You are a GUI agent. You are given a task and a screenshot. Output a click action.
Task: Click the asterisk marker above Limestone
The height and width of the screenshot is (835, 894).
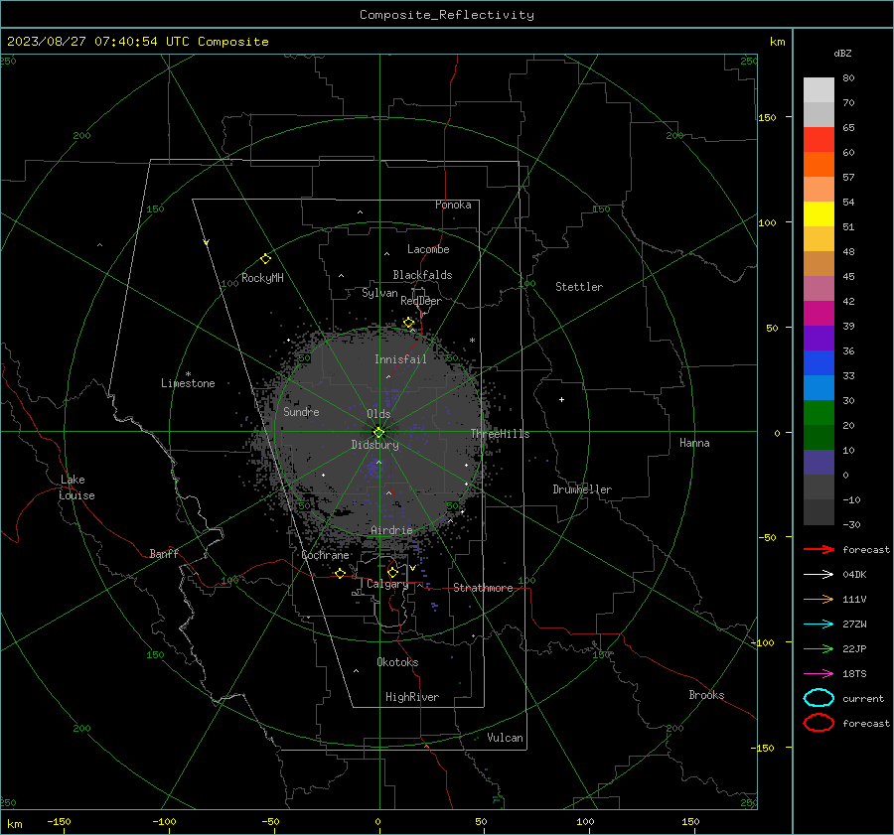tap(188, 374)
